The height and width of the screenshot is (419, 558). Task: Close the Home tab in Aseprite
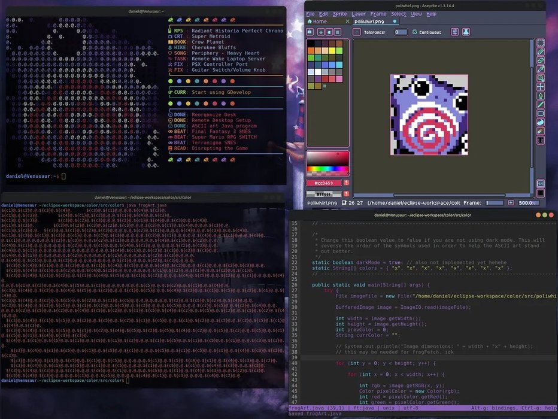point(348,22)
